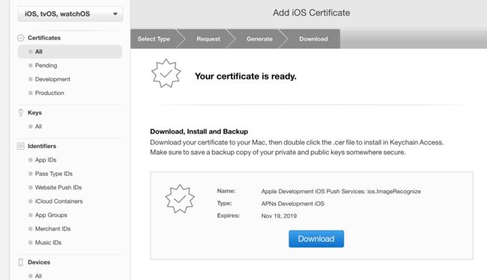The width and height of the screenshot is (487, 280).
Task: Open the App IDs list
Action: (46, 160)
